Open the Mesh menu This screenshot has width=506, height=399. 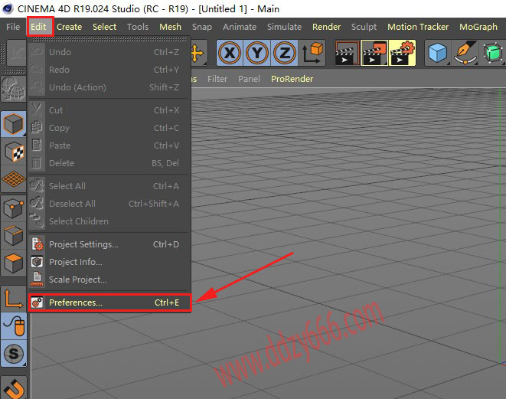pyautogui.click(x=170, y=27)
